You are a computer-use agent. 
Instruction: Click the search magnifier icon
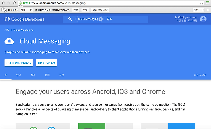pyautogui.click(x=70, y=19)
